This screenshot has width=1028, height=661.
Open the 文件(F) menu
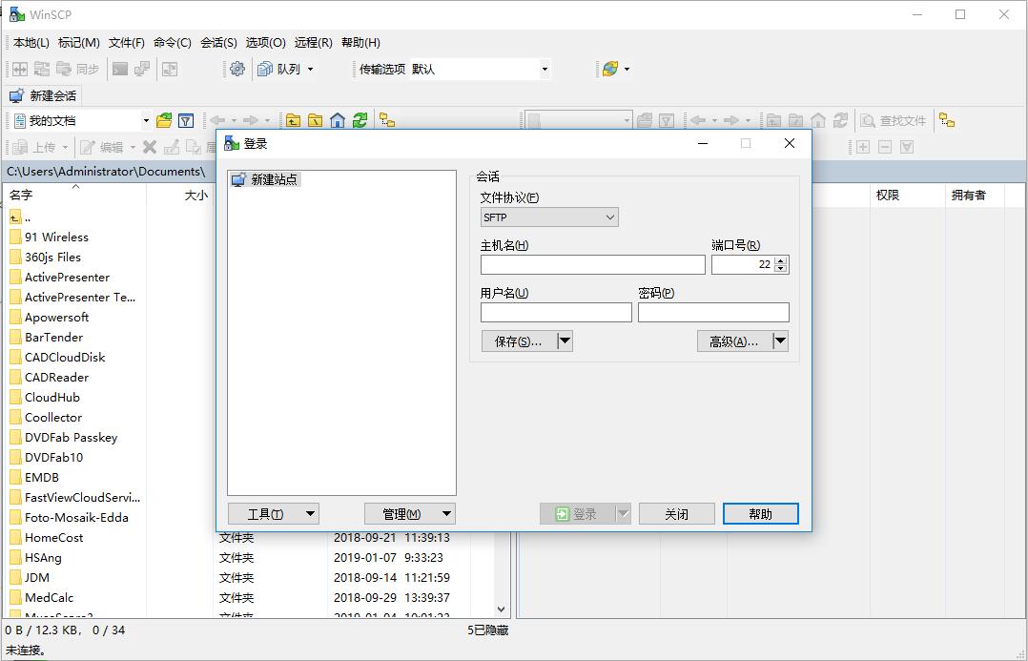[x=127, y=43]
